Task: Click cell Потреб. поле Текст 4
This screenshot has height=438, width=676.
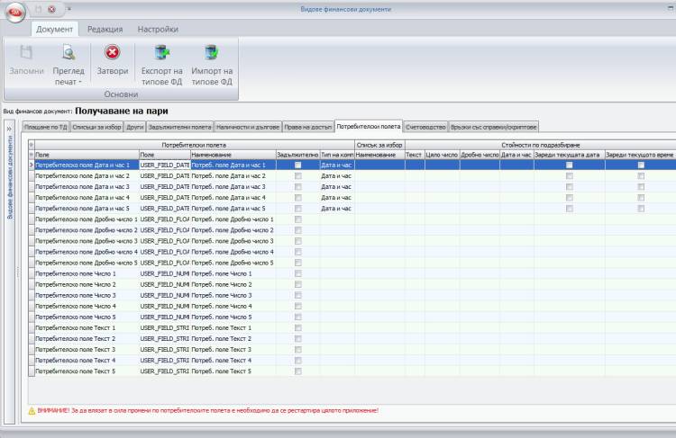Action: pyautogui.click(x=233, y=361)
